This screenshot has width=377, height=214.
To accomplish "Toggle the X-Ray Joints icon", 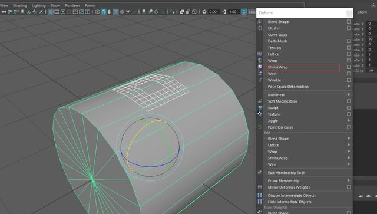I will 194,12.
